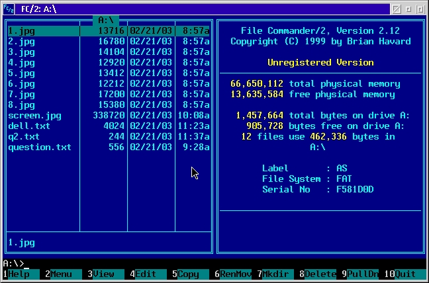Click the A:\ path header of left panel
The height and width of the screenshot is (283, 429).
tap(106, 20)
